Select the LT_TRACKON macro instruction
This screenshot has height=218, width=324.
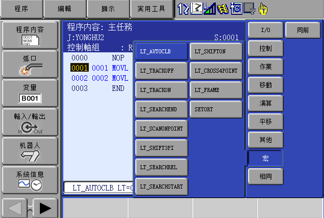(x=162, y=90)
